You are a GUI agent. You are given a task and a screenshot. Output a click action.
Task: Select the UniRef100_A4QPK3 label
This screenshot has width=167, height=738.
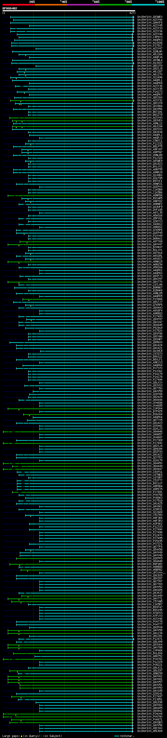[x=150, y=40]
